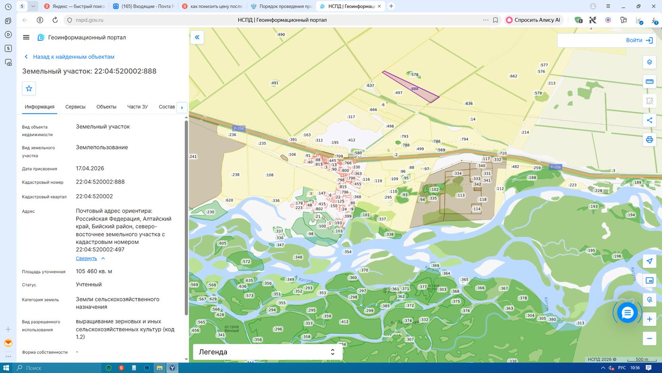Screen dimensions: 662x373
Task: Click the info panel vertical scrollbar
Action: pyautogui.click(x=186, y=218)
